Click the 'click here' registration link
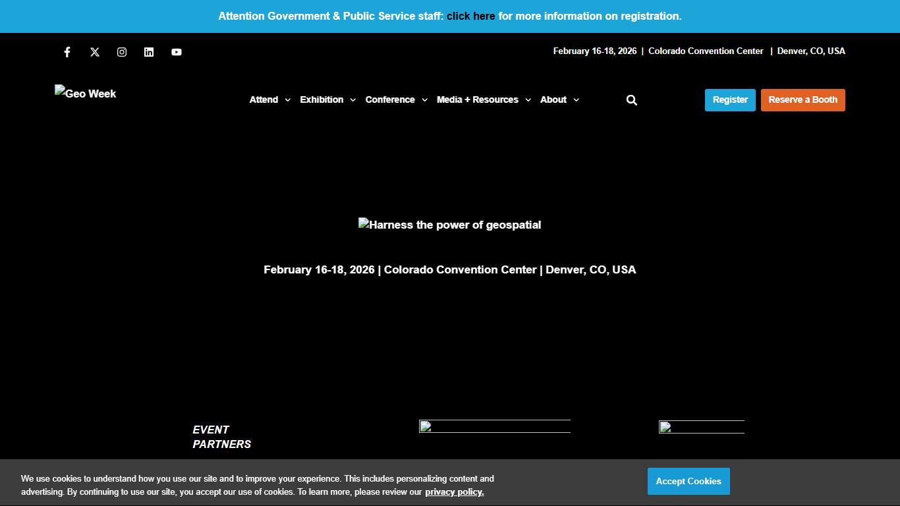 [470, 16]
